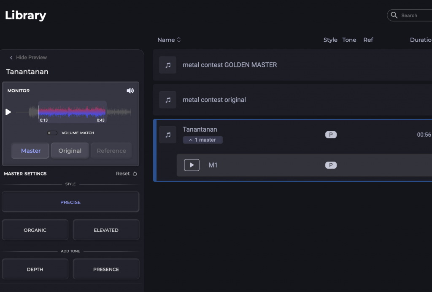The height and width of the screenshot is (292, 432).
Task: Click the speaker icon in the Monitor panel
Action: coord(130,90)
